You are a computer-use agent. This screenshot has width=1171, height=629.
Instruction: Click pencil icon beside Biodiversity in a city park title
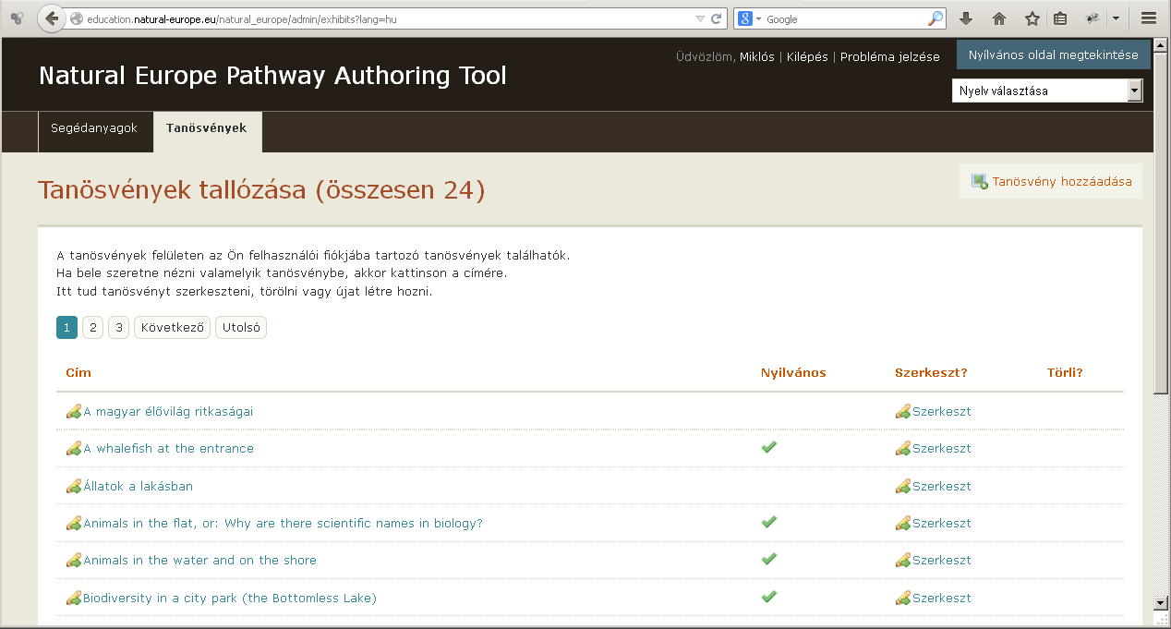tap(74, 599)
